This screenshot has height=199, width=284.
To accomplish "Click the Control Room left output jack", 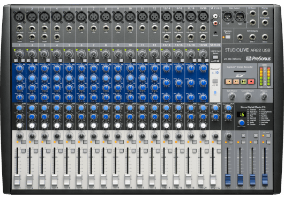I will (252, 13).
